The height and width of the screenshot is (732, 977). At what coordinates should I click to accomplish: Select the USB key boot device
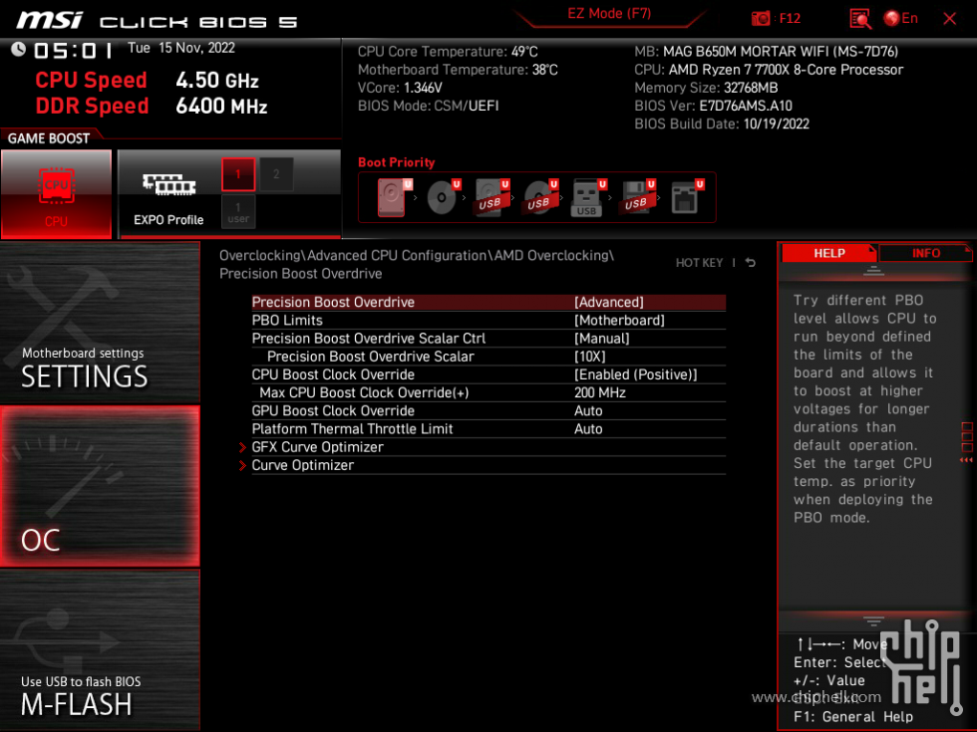(x=589, y=197)
